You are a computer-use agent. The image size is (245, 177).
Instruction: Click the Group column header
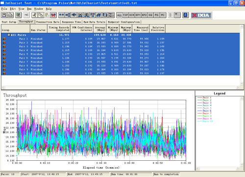point(16,29)
